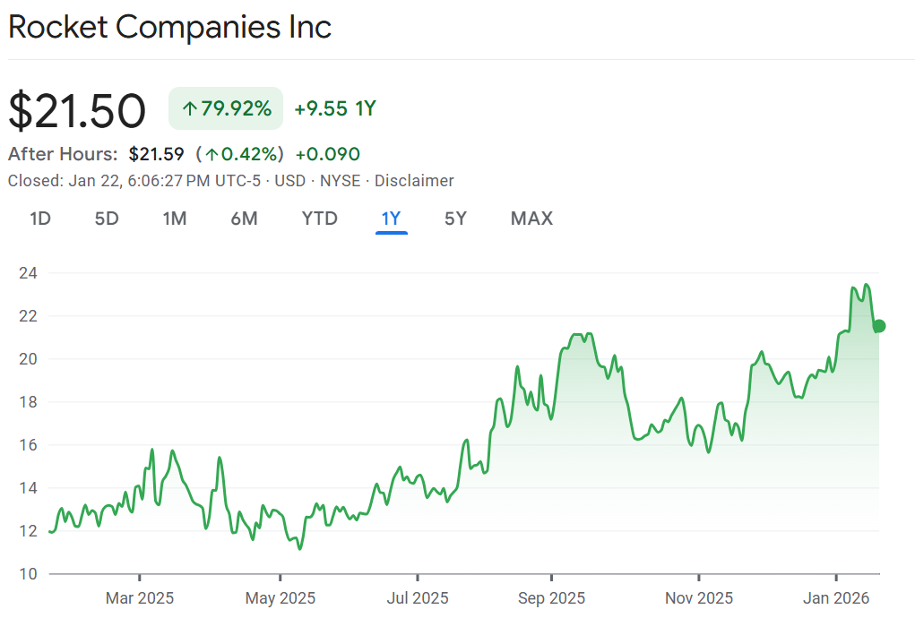This screenshot has width=915, height=618.
Task: Click the Jul 2025 axis label
Action: coord(418,598)
